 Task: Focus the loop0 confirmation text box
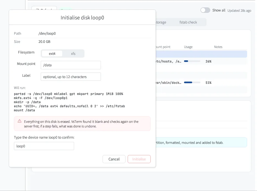pos(44,146)
